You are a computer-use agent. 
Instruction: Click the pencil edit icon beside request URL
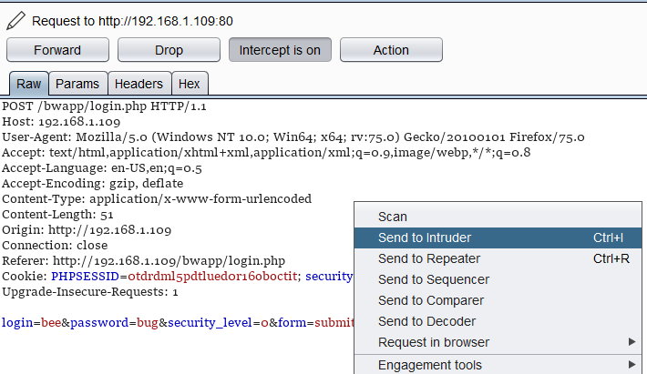tap(15, 19)
